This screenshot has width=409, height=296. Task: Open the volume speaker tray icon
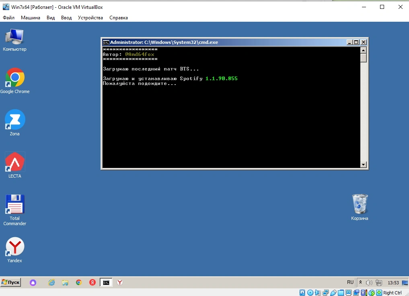[369, 282]
